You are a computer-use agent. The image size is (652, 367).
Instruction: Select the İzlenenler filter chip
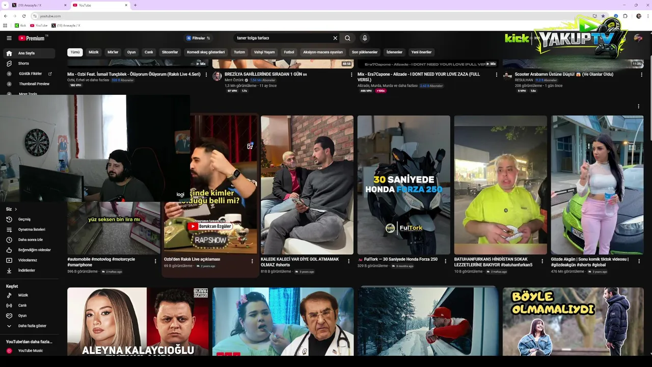394,52
